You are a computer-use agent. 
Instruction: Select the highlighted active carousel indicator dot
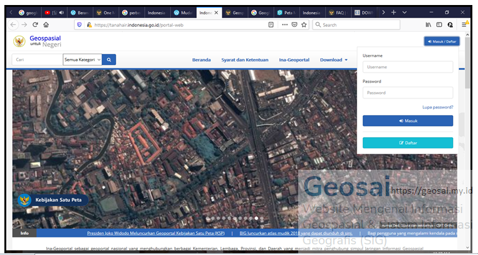256,219
